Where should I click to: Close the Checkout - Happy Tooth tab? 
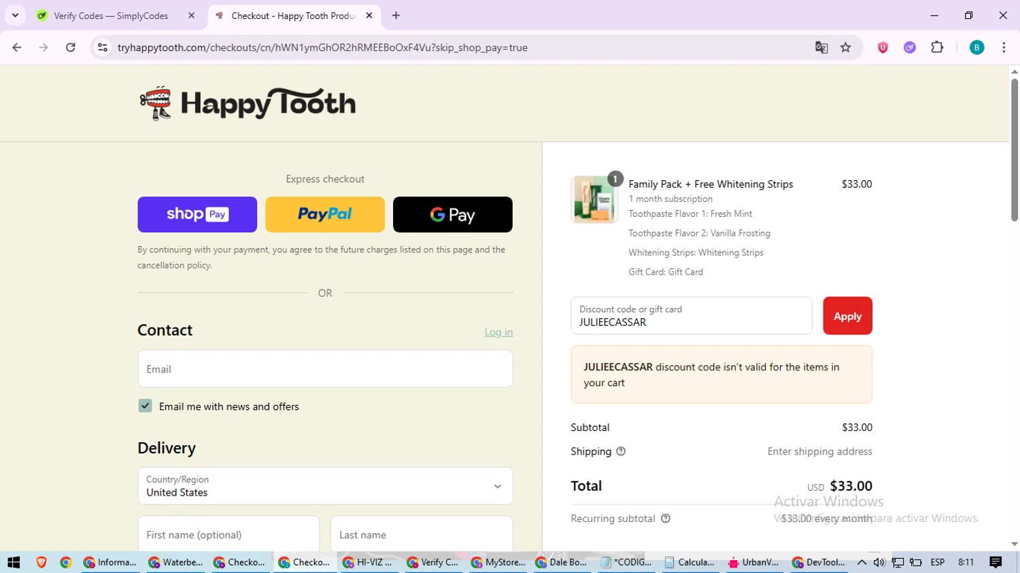point(369,16)
